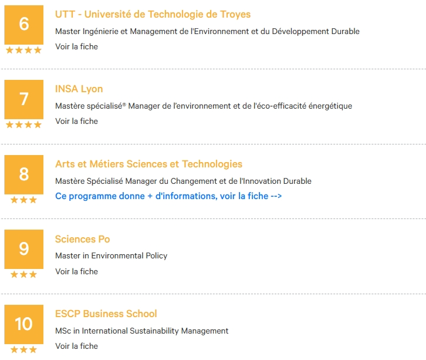The image size is (426, 360).
Task: Open the ESCP Business School link
Action: (x=106, y=314)
